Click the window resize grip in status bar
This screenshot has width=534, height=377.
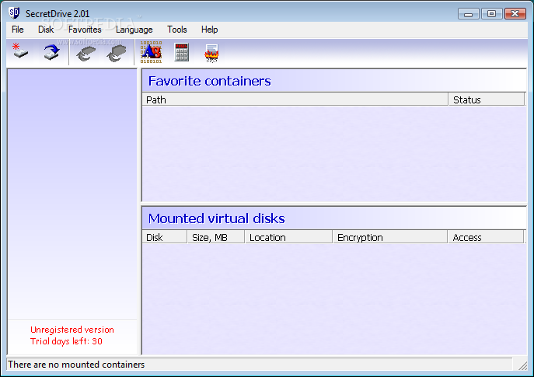522,365
